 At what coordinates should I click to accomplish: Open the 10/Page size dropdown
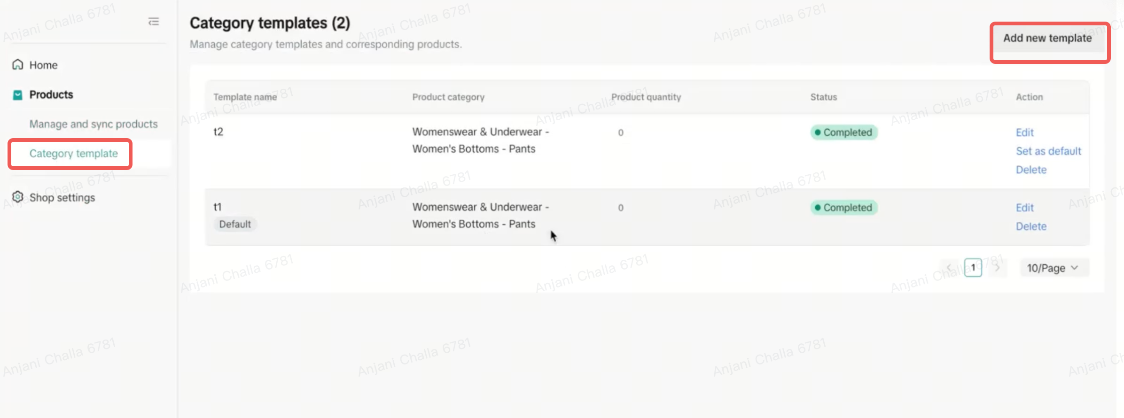(x=1053, y=268)
